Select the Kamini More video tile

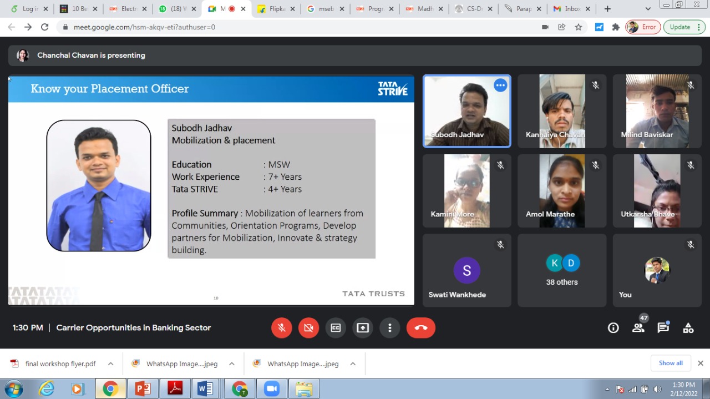[x=467, y=191]
